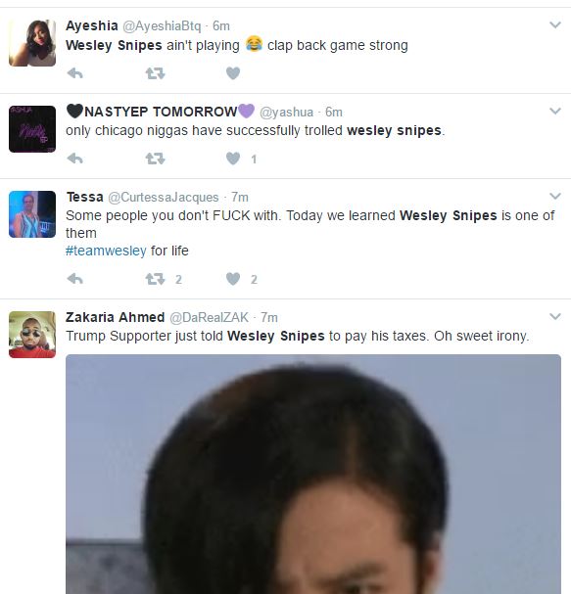
Task: Visit the @AyeshiaBtq profile handle
Action: click(x=162, y=25)
